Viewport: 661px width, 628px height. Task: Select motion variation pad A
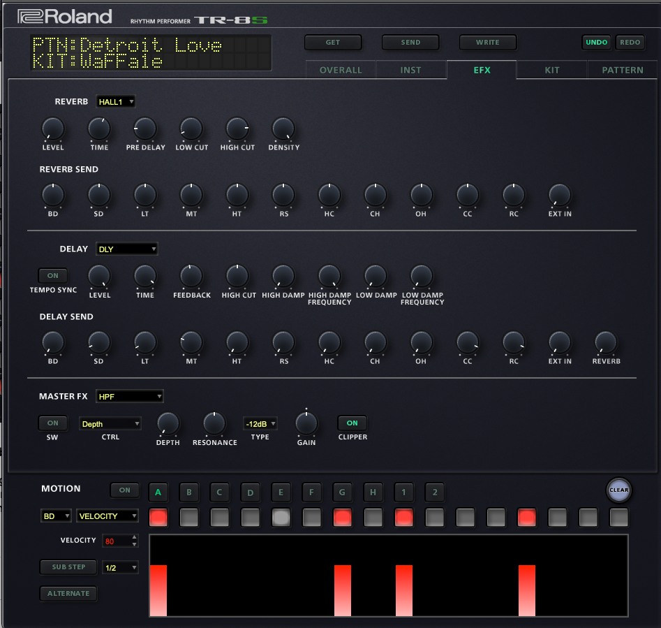[x=158, y=492]
